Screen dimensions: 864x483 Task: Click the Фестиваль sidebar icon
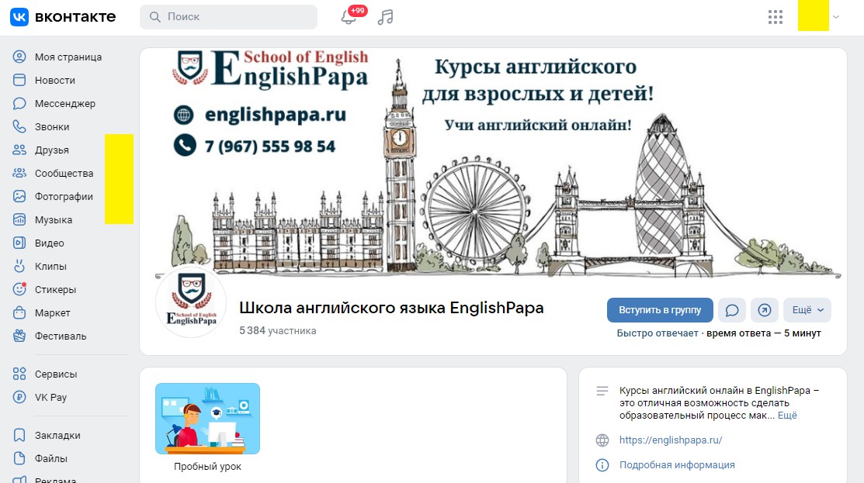[19, 336]
